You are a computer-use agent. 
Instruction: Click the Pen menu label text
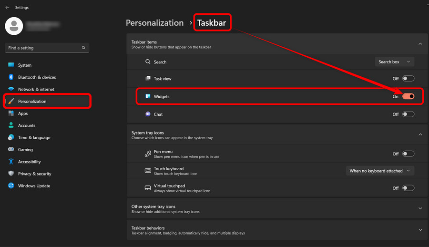163,152
